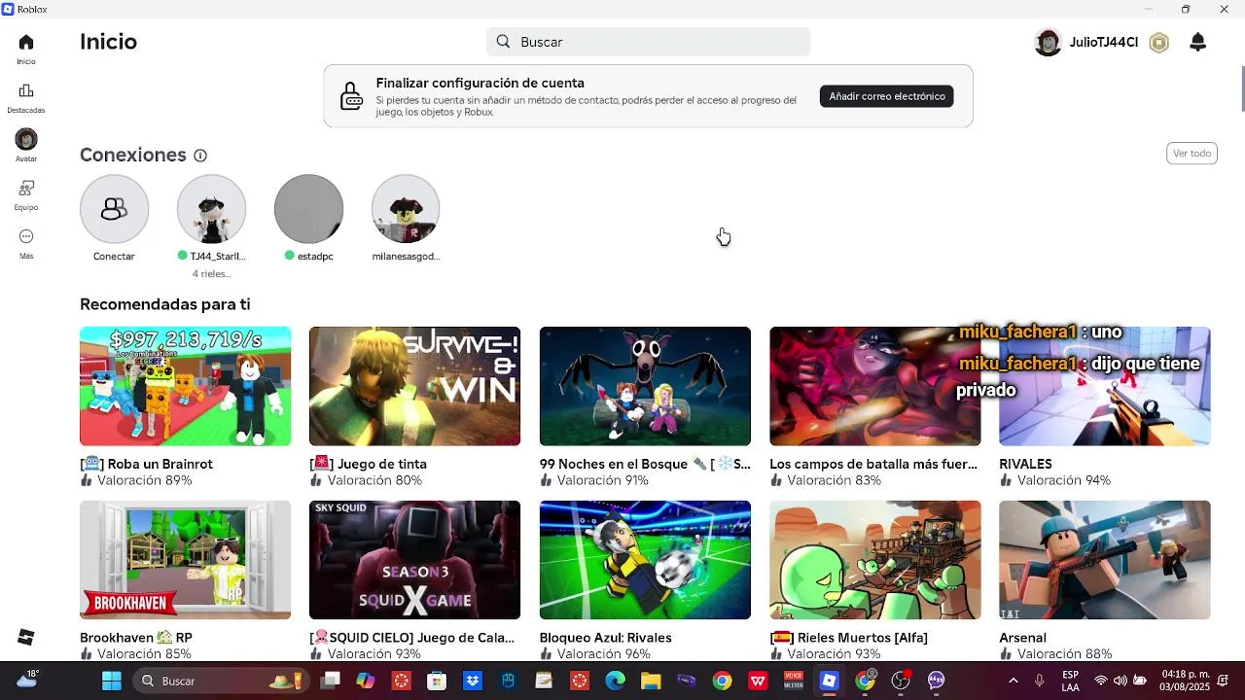This screenshot has width=1245, height=700.
Task: Open Copilot from the taskbar
Action: pyautogui.click(x=366, y=681)
